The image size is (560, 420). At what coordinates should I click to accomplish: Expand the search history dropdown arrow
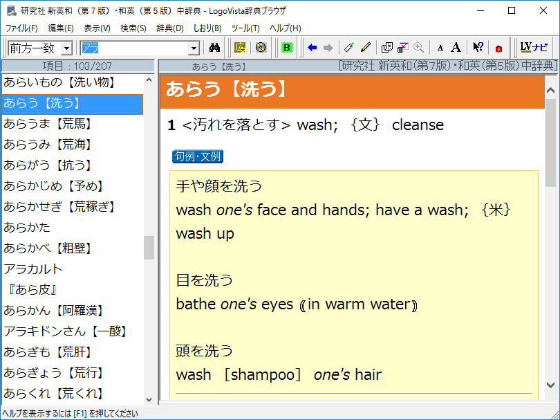tap(194, 48)
